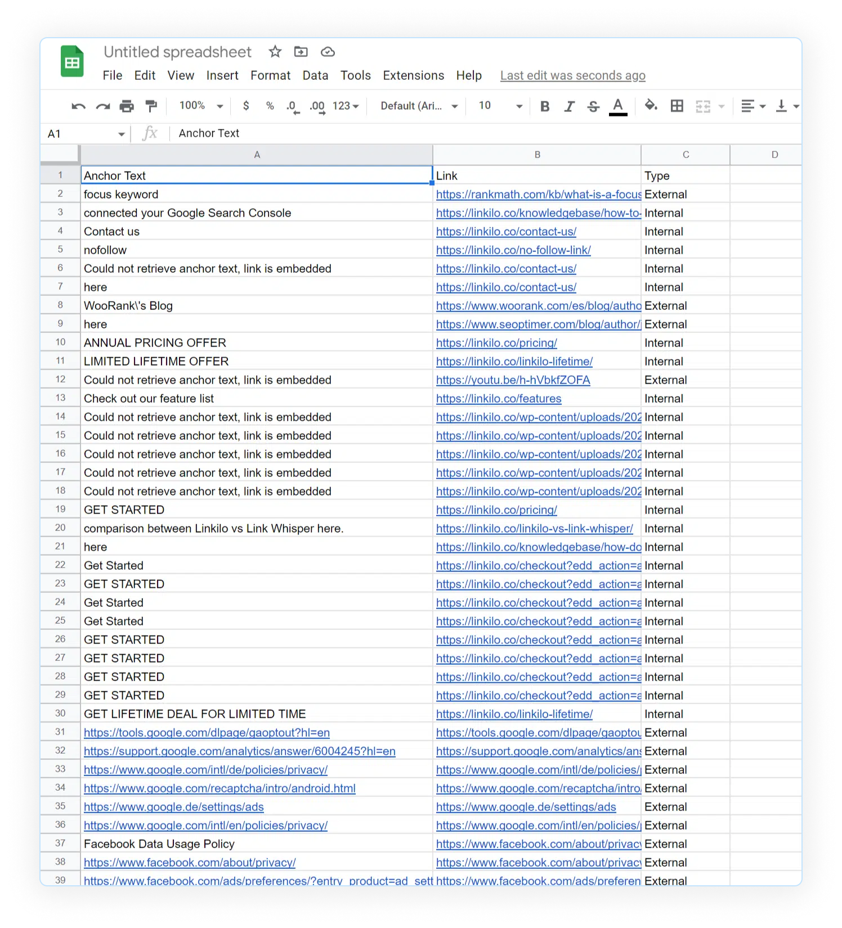
Task: Toggle Bold formatting
Action: (544, 106)
